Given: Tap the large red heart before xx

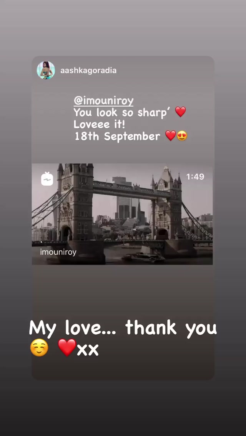Looking at the screenshot, I should [x=67, y=348].
